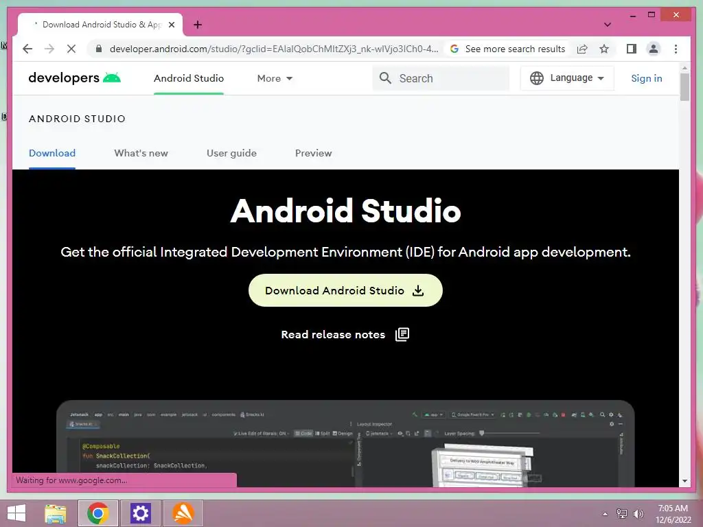The height and width of the screenshot is (527, 703).
Task: Click the taskbar clock showing 7:05 AM
Action: click(x=673, y=513)
